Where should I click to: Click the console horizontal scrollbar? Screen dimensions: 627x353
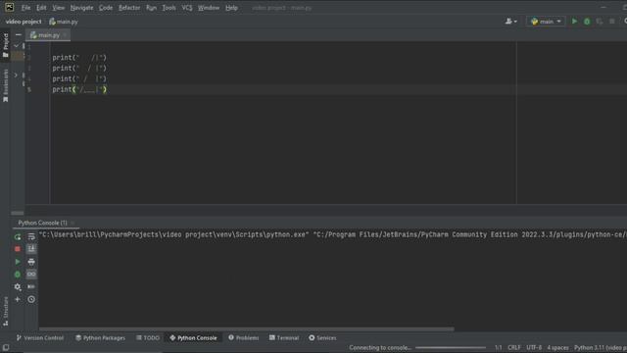(x=246, y=329)
